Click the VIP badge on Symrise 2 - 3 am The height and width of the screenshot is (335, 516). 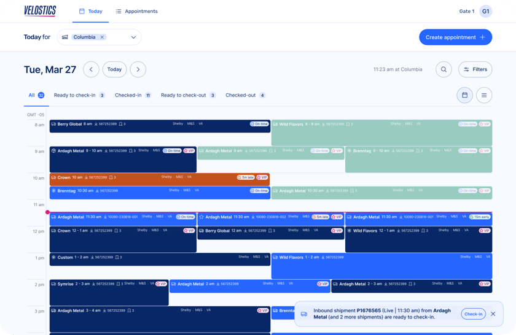click(x=161, y=283)
